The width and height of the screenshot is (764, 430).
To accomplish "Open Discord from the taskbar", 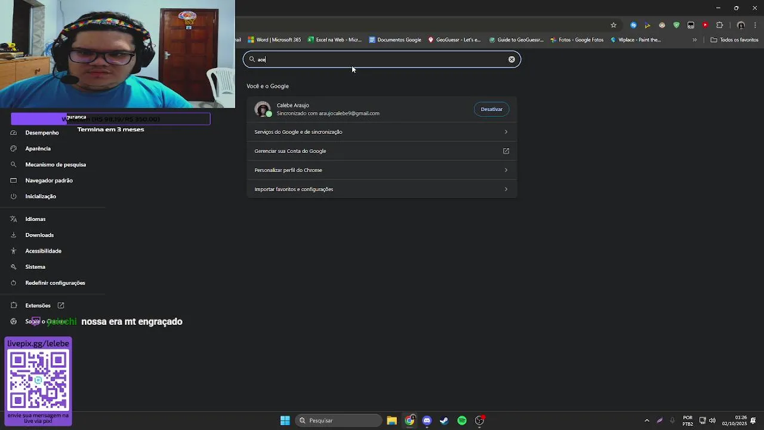I will click(427, 420).
